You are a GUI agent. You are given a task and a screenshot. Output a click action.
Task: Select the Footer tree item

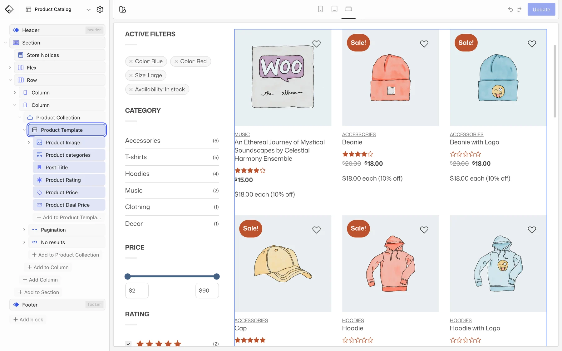[57, 305]
